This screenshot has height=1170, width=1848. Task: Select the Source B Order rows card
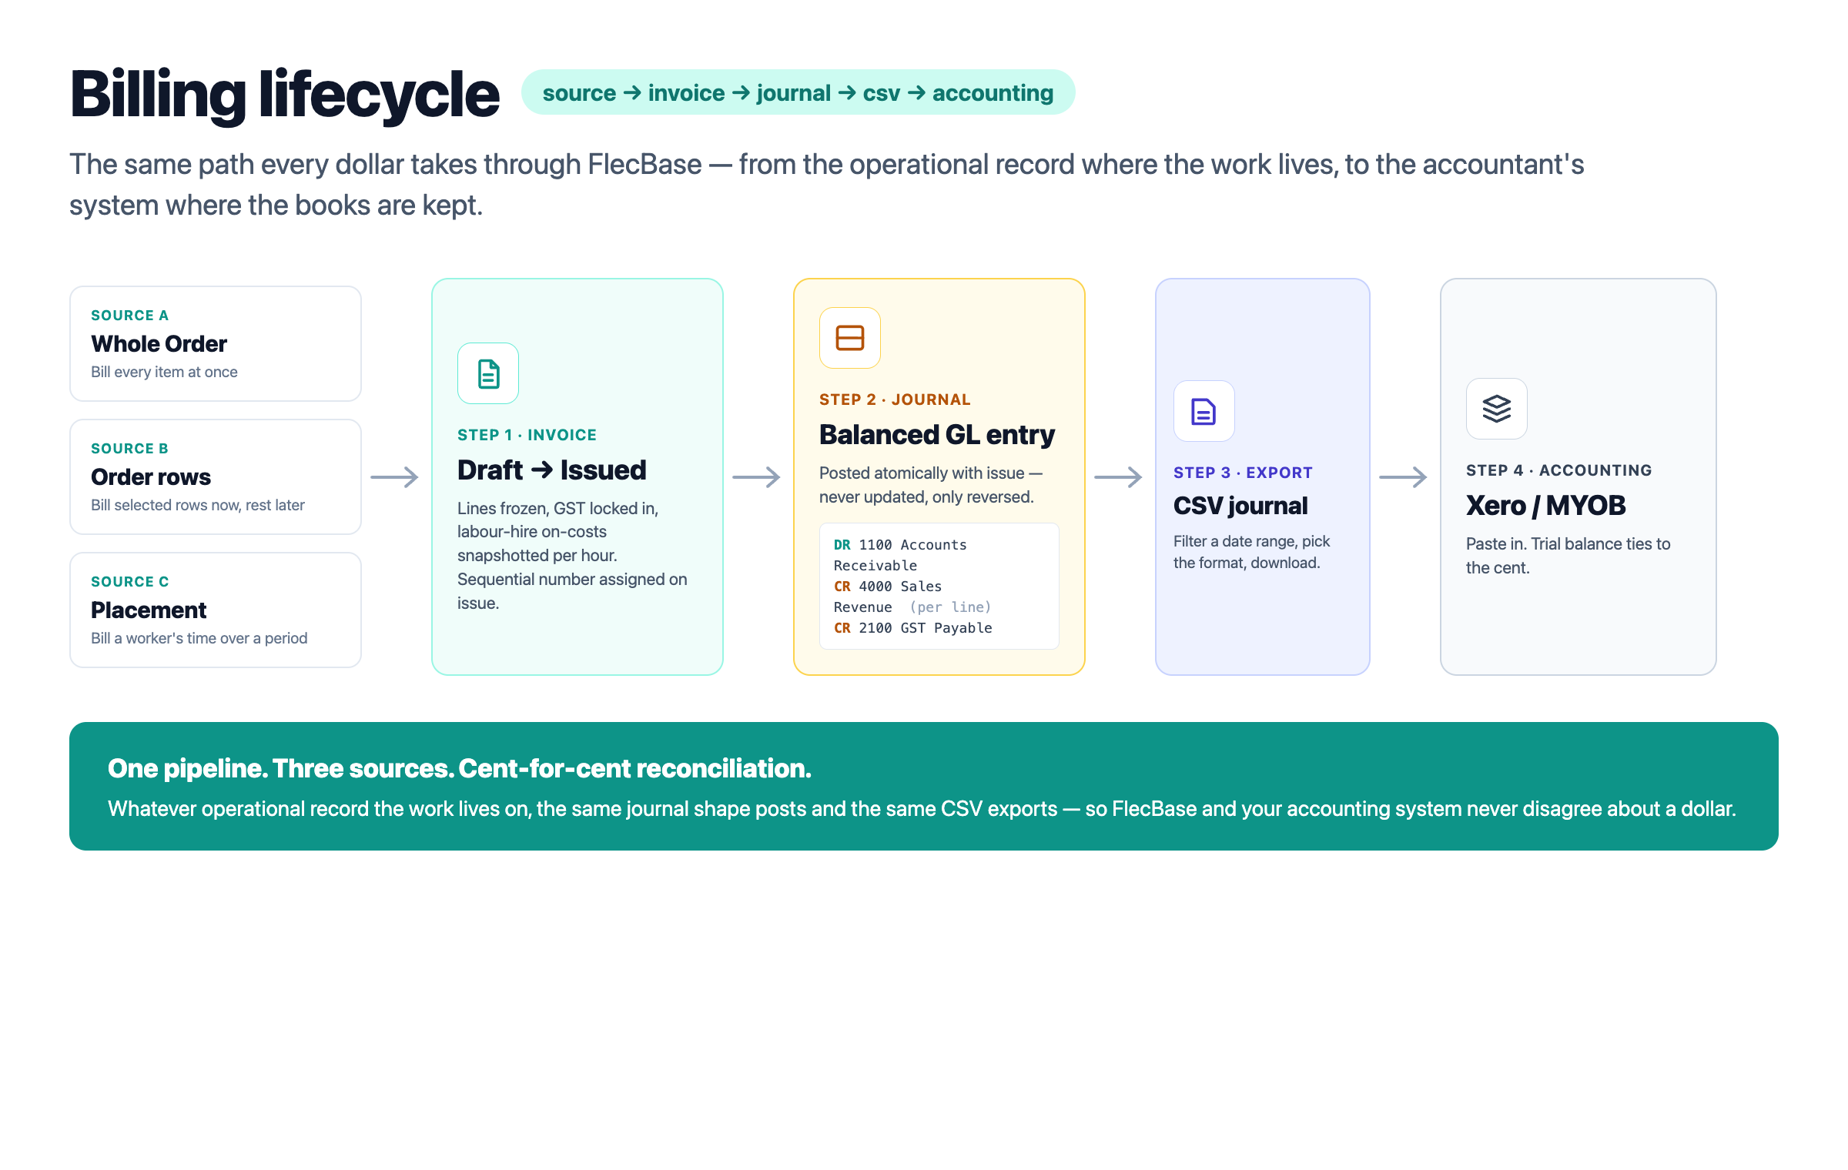point(216,476)
